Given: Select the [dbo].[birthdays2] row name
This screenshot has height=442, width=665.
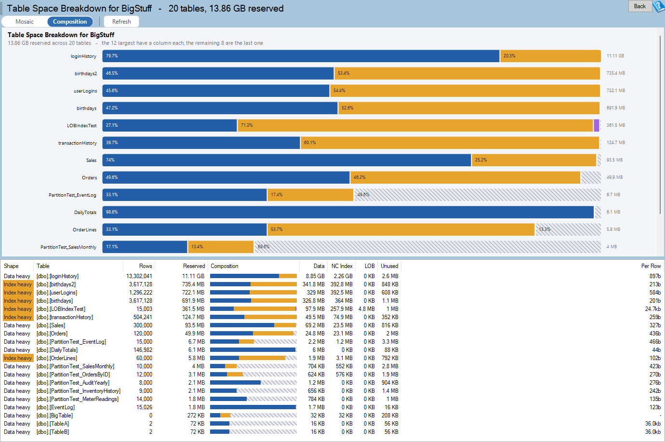Looking at the screenshot, I should pyautogui.click(x=56, y=284).
